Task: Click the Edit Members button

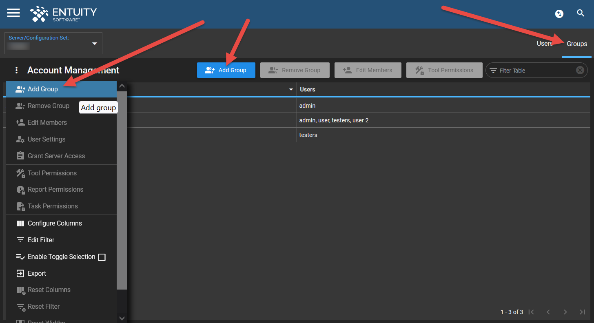Action: click(368, 70)
